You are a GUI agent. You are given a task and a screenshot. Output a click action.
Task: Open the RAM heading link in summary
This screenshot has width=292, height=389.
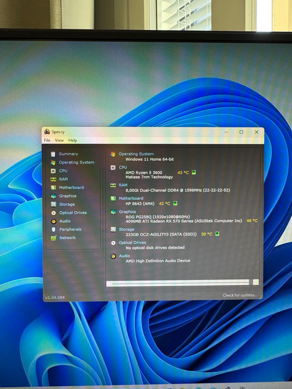(x=123, y=185)
